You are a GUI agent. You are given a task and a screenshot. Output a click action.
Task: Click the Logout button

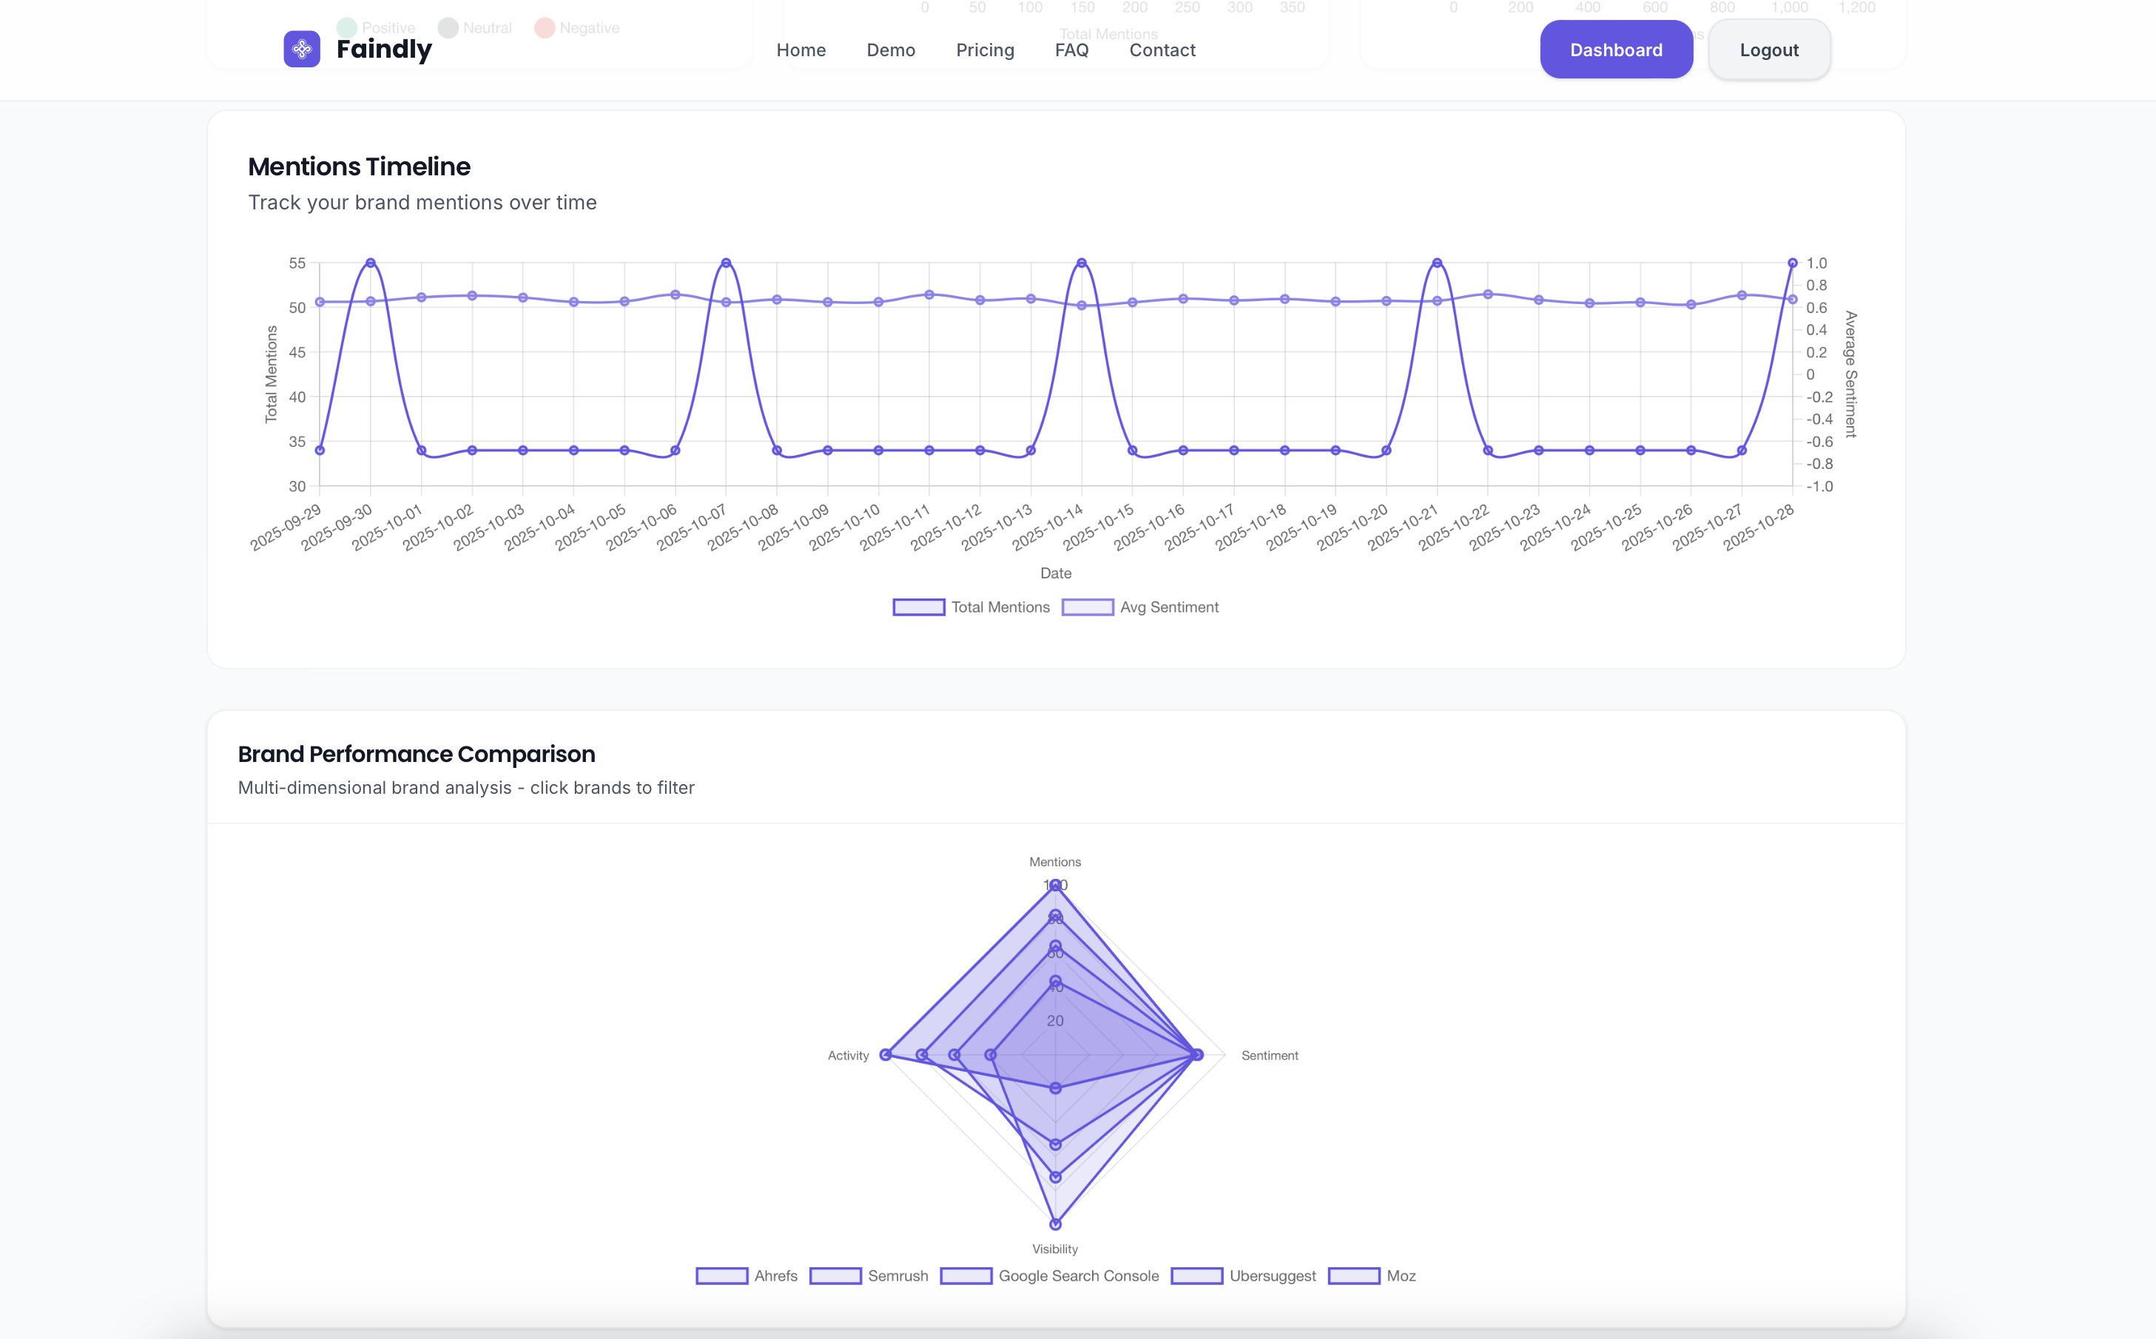click(x=1768, y=50)
